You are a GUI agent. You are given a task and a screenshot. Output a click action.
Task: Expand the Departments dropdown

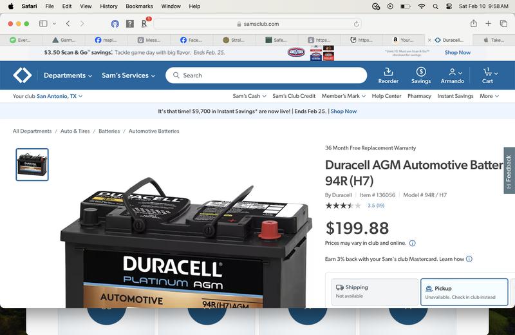(68, 75)
